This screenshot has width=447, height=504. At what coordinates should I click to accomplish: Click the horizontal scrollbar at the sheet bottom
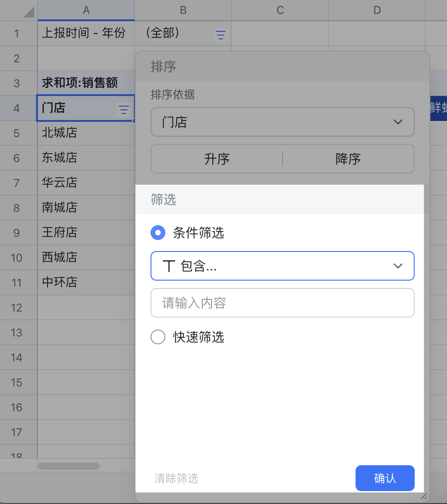pos(69,466)
